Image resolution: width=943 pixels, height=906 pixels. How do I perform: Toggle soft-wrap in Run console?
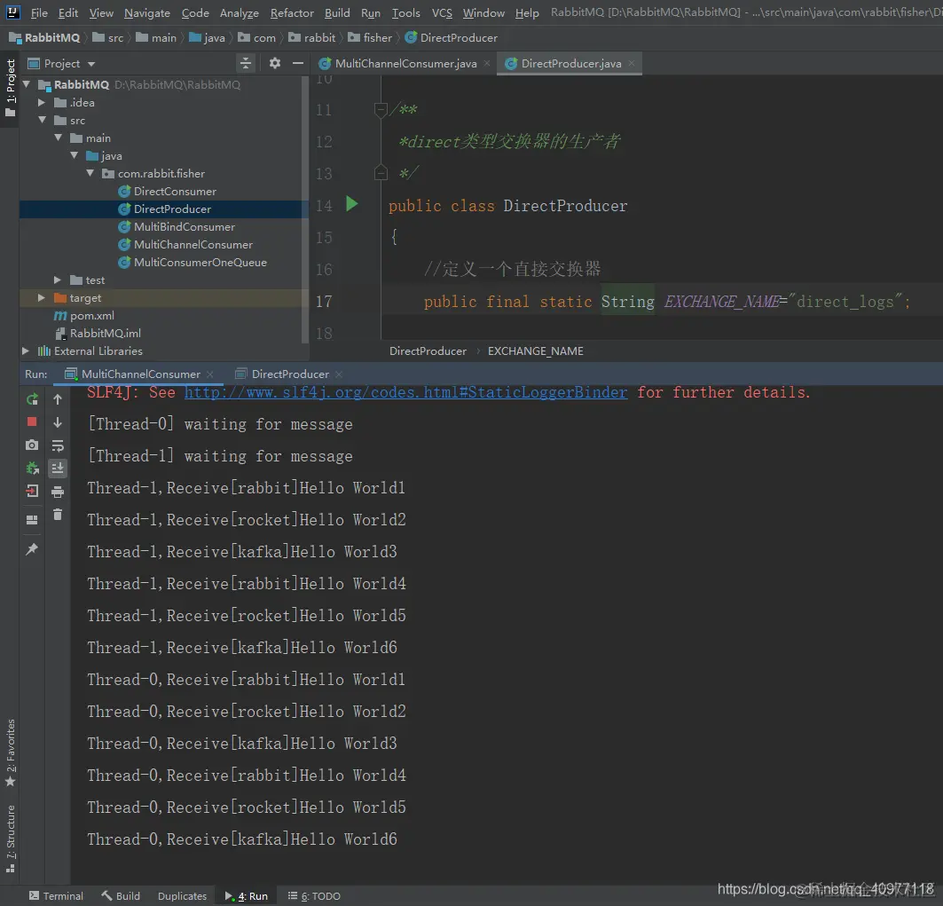coord(58,445)
